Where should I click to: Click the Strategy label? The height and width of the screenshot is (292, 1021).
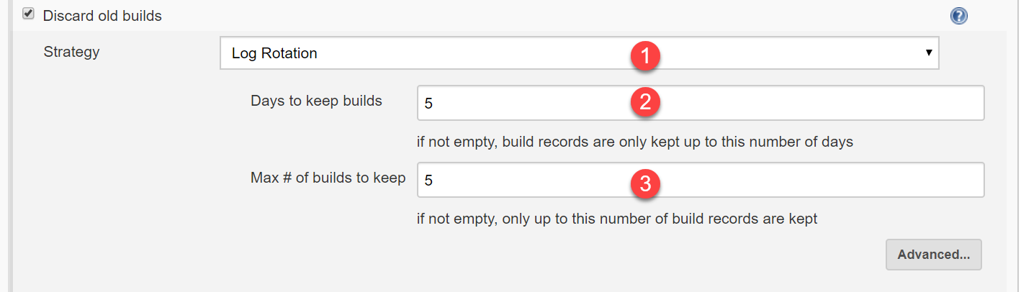tap(71, 52)
